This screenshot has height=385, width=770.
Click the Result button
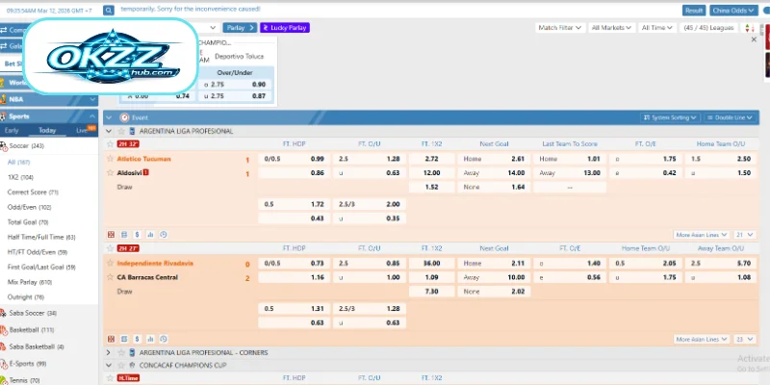point(694,11)
